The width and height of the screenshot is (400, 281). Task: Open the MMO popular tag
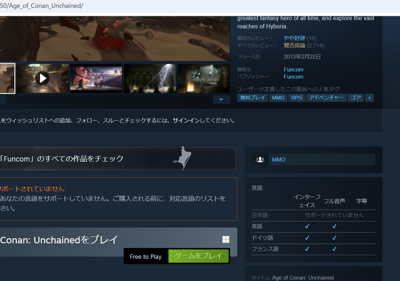(278, 98)
